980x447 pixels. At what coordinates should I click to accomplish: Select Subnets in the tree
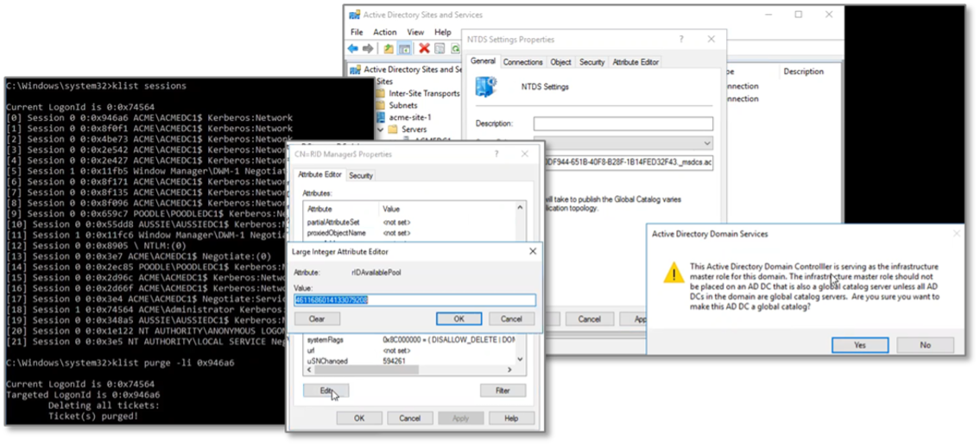tap(403, 105)
